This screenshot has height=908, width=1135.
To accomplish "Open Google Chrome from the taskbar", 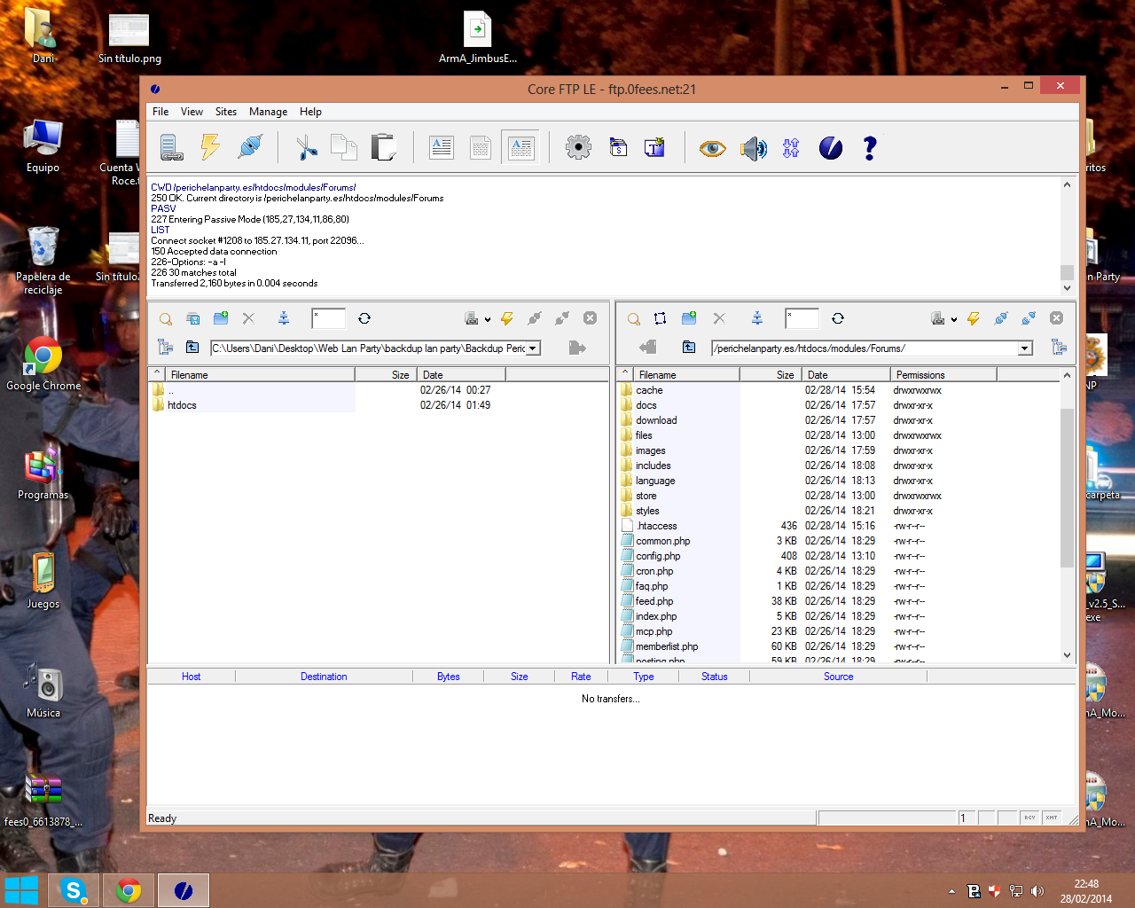I will pyautogui.click(x=129, y=890).
